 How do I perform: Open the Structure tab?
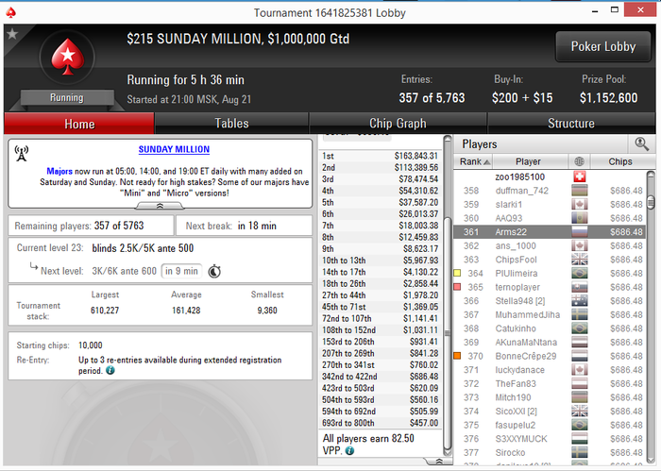click(x=570, y=124)
